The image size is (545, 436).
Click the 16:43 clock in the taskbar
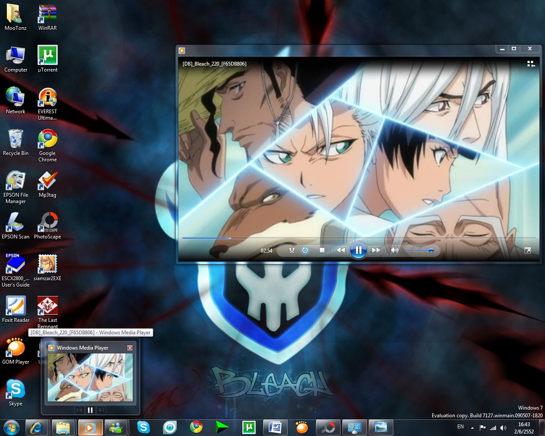point(524,425)
